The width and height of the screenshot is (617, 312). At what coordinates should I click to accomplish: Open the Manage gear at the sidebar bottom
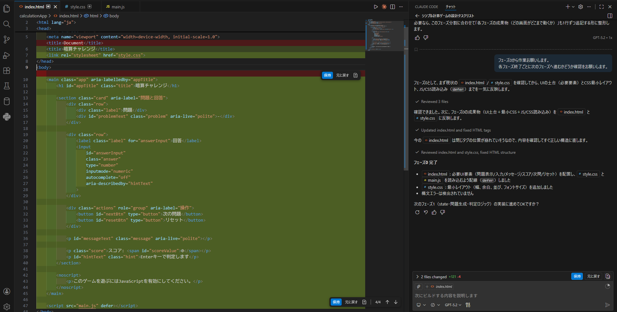(6, 307)
